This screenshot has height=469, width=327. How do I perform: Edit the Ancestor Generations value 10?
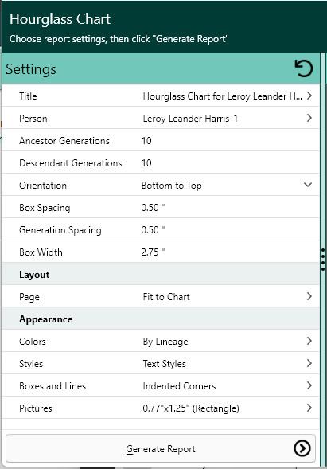point(146,141)
